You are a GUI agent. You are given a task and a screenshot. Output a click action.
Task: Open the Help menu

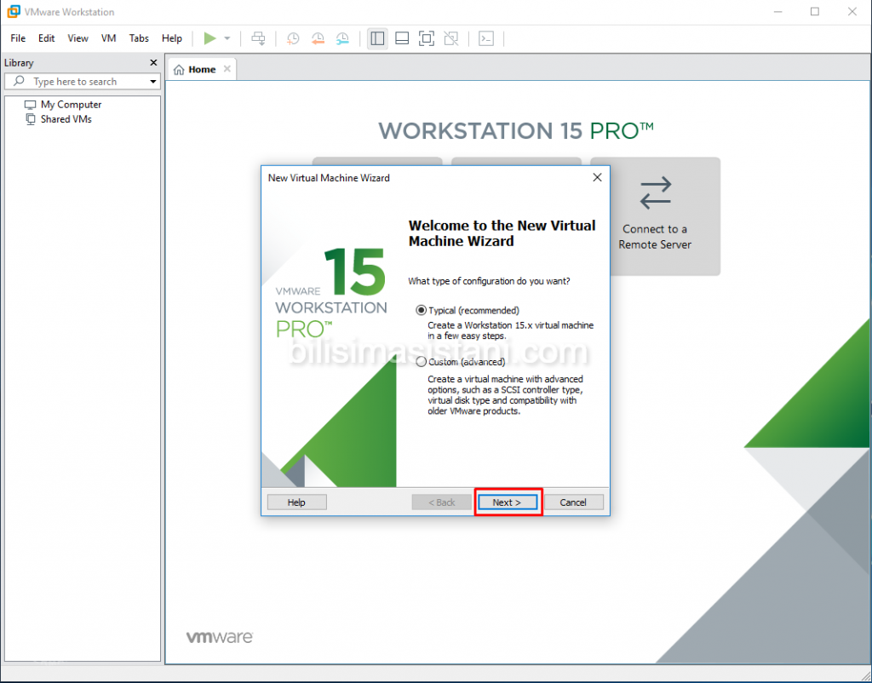[x=172, y=38]
